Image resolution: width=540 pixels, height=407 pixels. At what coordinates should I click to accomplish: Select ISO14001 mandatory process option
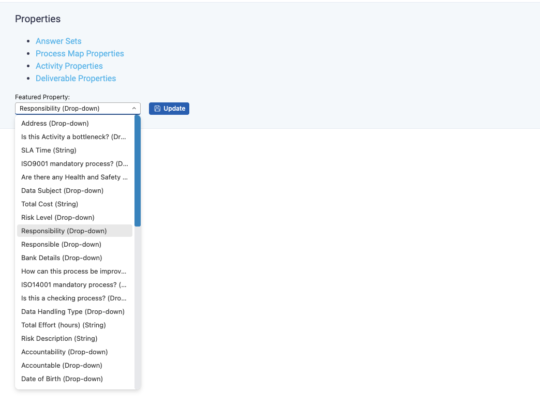[74, 284]
